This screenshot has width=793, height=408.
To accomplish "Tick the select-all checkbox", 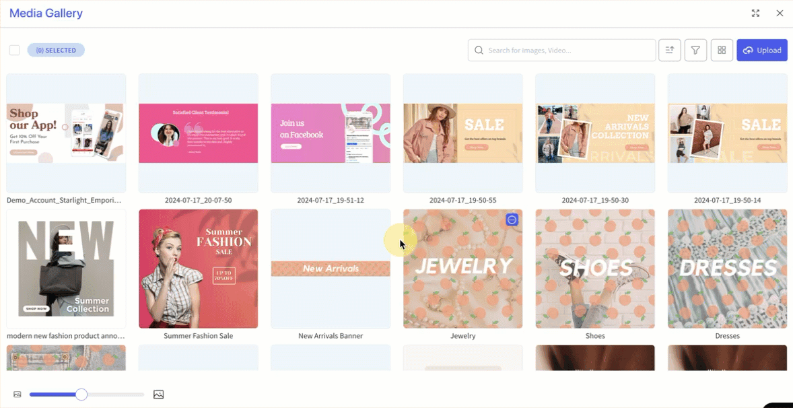I will click(15, 50).
